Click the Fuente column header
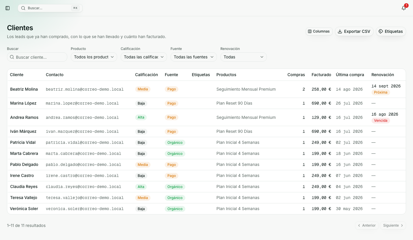413x240 pixels. [x=171, y=75]
